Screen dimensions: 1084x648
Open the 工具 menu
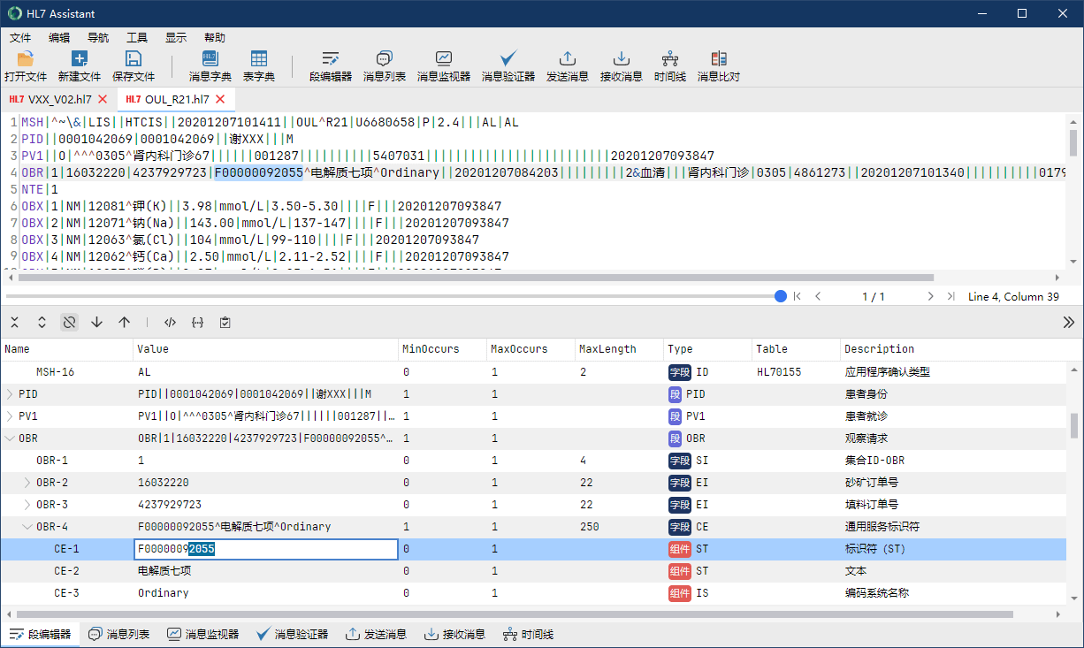137,38
